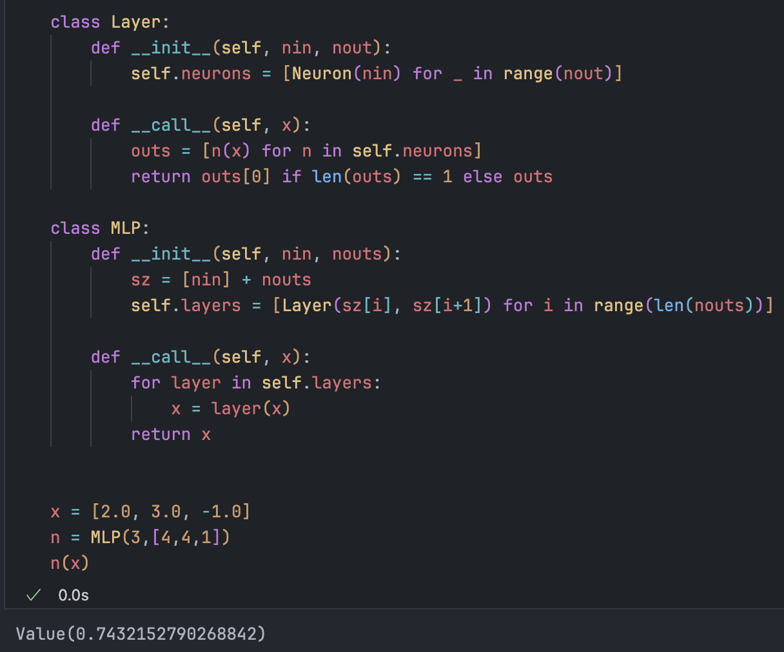Click the n(x) invocation line
The width and height of the screenshot is (784, 652).
[x=69, y=562]
